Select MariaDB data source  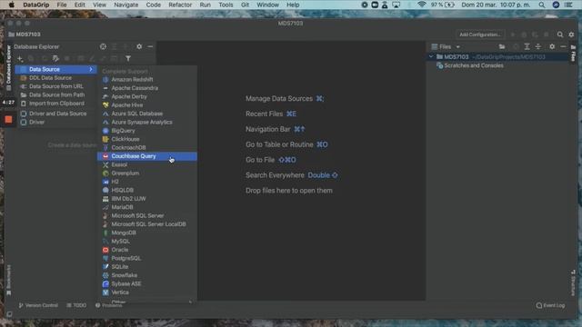click(147, 207)
